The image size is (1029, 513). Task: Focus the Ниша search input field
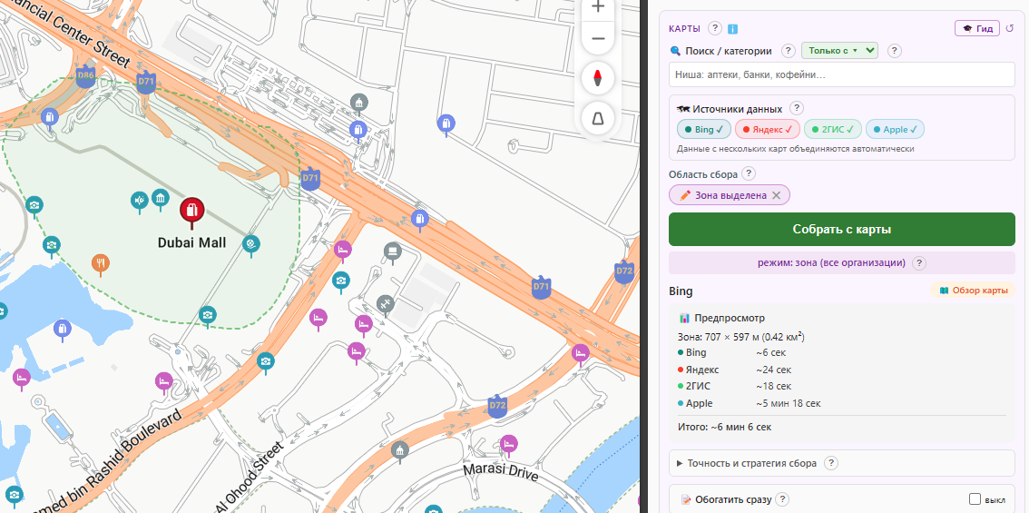coord(842,74)
